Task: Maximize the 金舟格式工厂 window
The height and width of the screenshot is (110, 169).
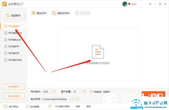Action: point(160,4)
